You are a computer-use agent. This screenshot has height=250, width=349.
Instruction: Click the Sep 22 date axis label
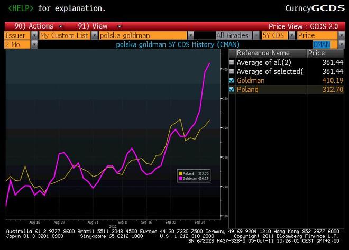pos(171,222)
